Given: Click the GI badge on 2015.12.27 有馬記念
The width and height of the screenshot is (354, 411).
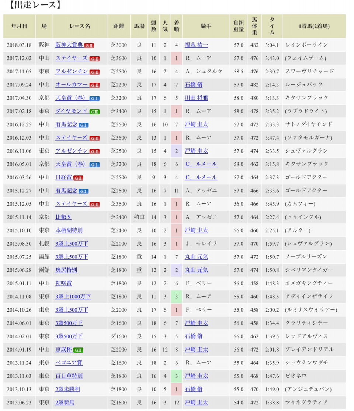Looking at the screenshot, I should (x=84, y=191).
